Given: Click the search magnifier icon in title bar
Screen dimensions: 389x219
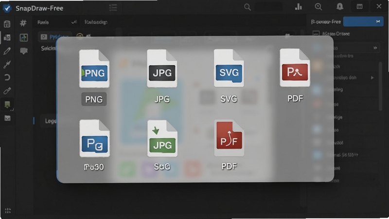Looking at the screenshot, I should pos(248,7).
